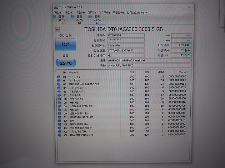Click status orb of attribute 02
Screen dimensions: 225x168
coord(59,81)
